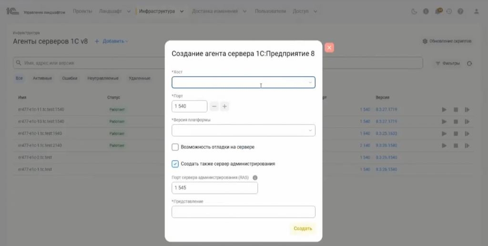Image resolution: width=488 pixels, height=246 pixels.
Task: Open history clock icon
Action: tap(449, 11)
